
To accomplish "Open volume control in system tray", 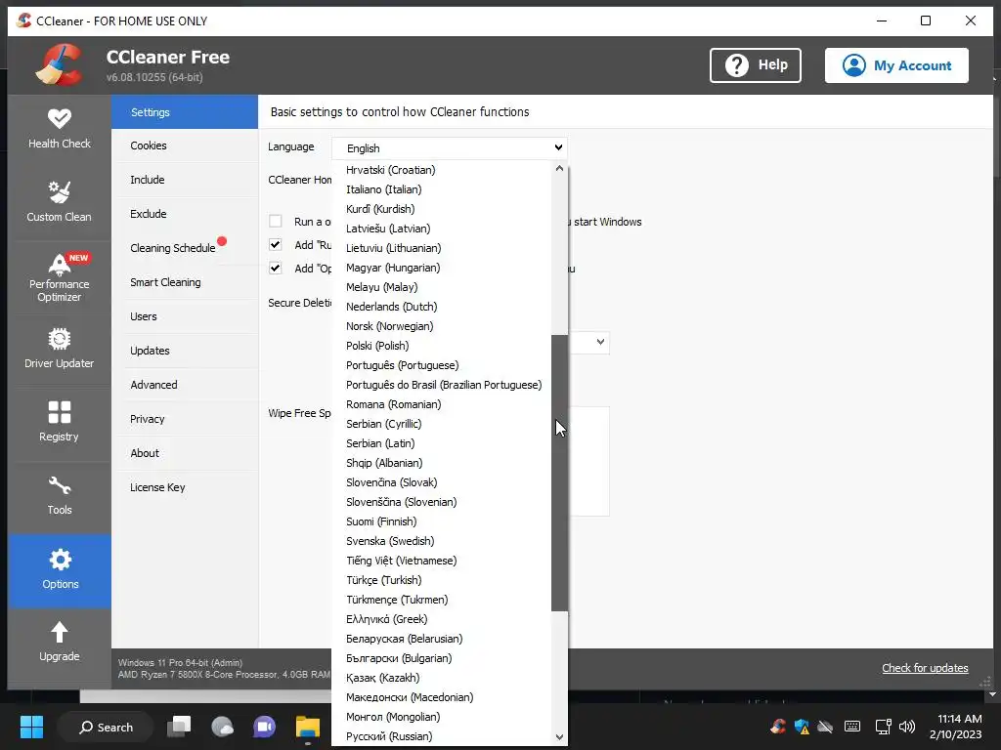I will click(x=907, y=727).
